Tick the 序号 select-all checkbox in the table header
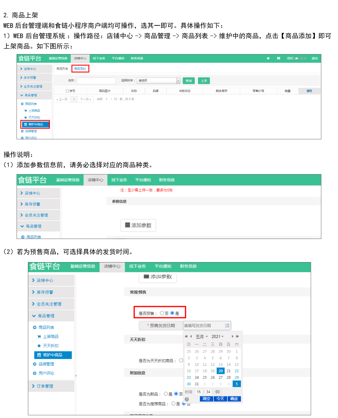Screen dimensions: 338x418 point(67,91)
